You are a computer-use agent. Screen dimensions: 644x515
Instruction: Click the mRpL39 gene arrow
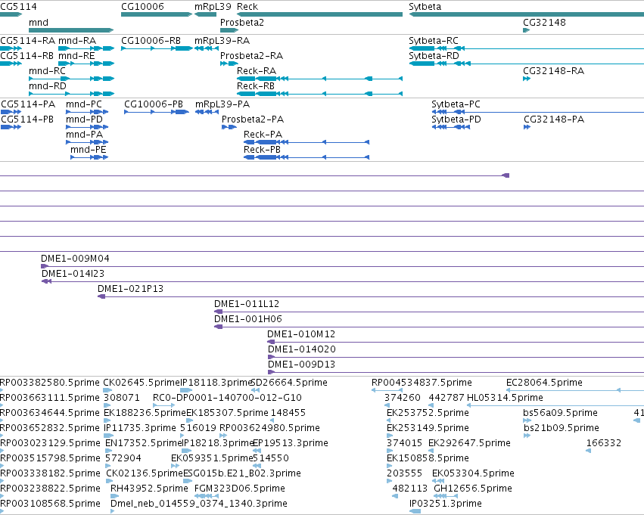pos(205,14)
